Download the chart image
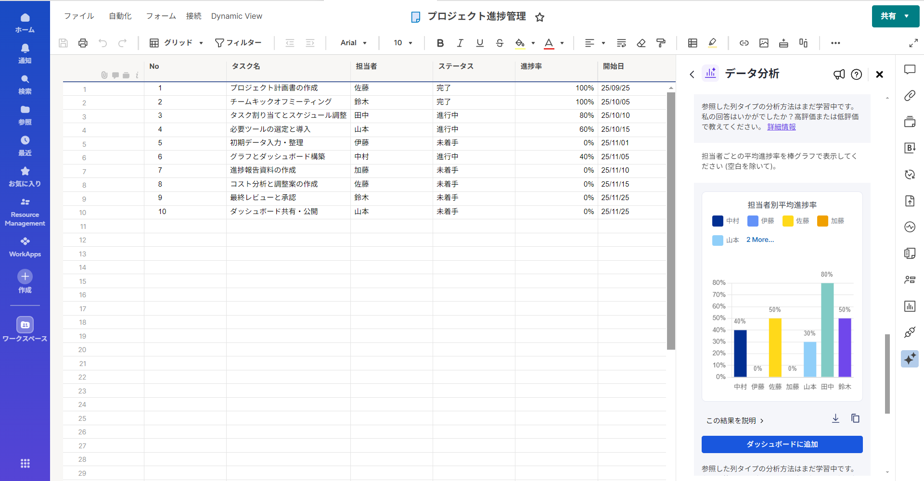 click(835, 418)
